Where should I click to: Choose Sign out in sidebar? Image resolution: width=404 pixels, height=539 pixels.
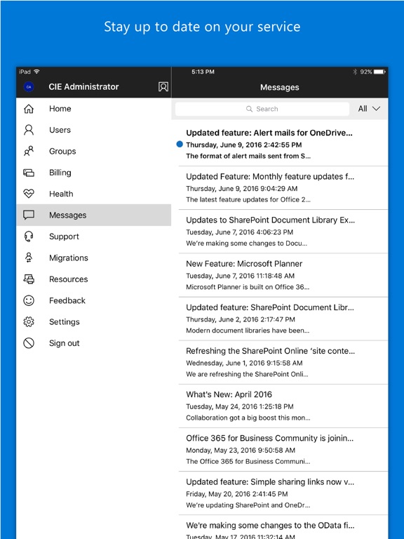click(93, 343)
